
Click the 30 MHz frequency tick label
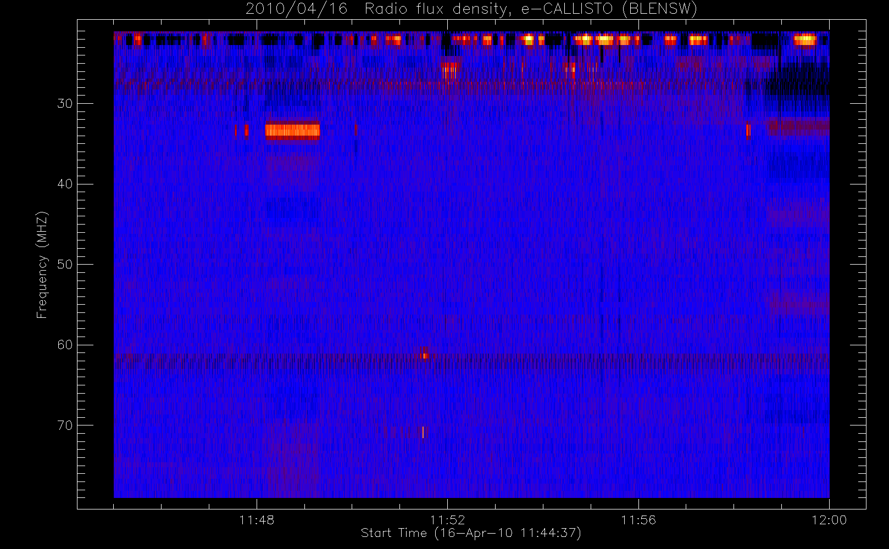(65, 103)
